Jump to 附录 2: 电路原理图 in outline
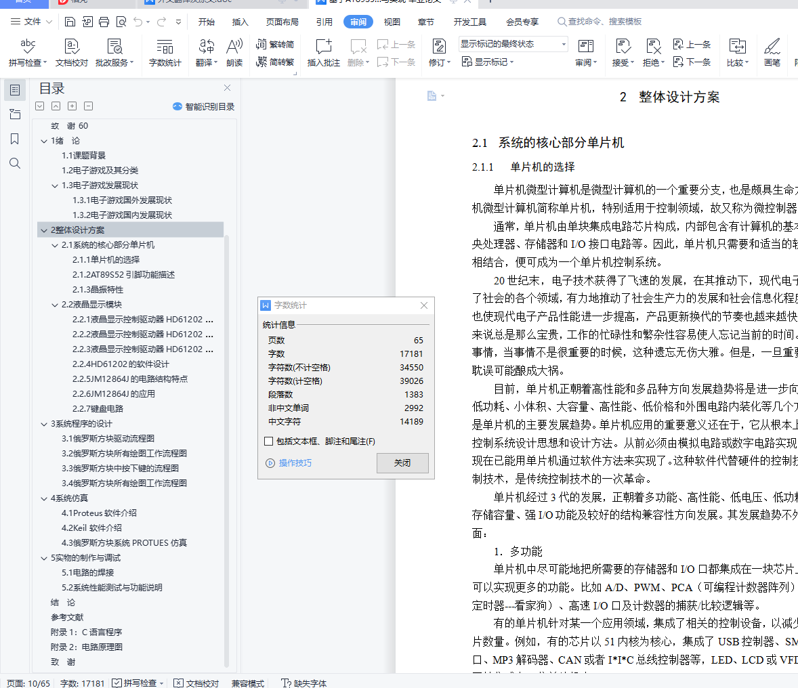 (87, 647)
